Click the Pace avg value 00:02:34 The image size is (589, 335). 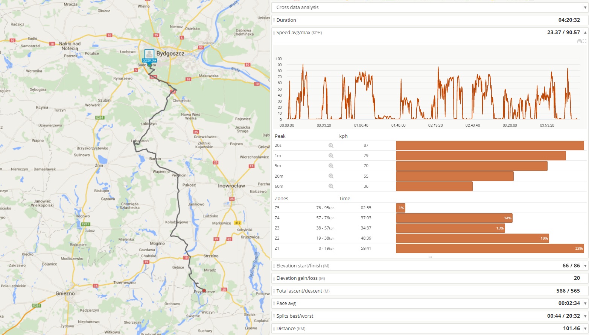[x=569, y=303]
